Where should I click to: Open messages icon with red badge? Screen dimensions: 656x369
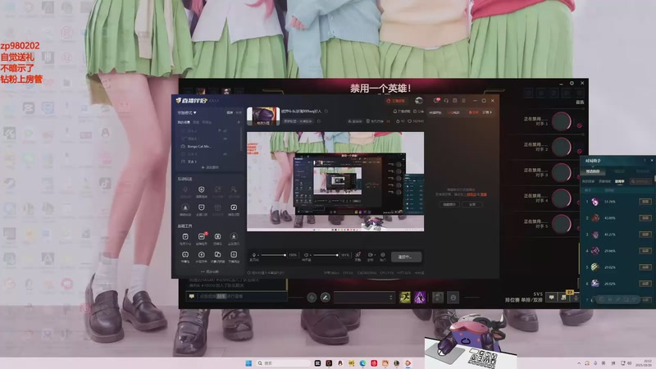point(436,101)
